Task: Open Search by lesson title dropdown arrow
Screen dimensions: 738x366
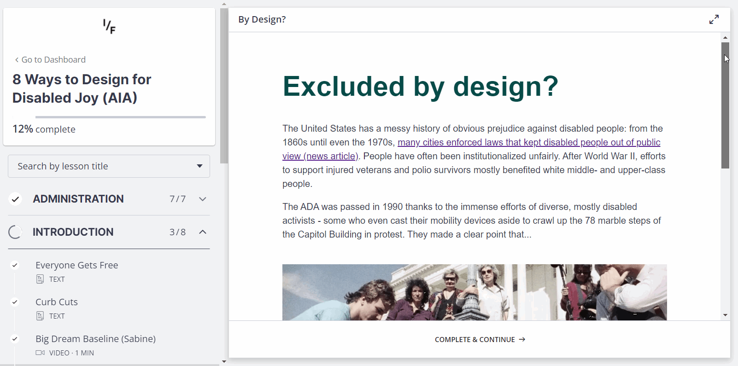Action: tap(199, 166)
